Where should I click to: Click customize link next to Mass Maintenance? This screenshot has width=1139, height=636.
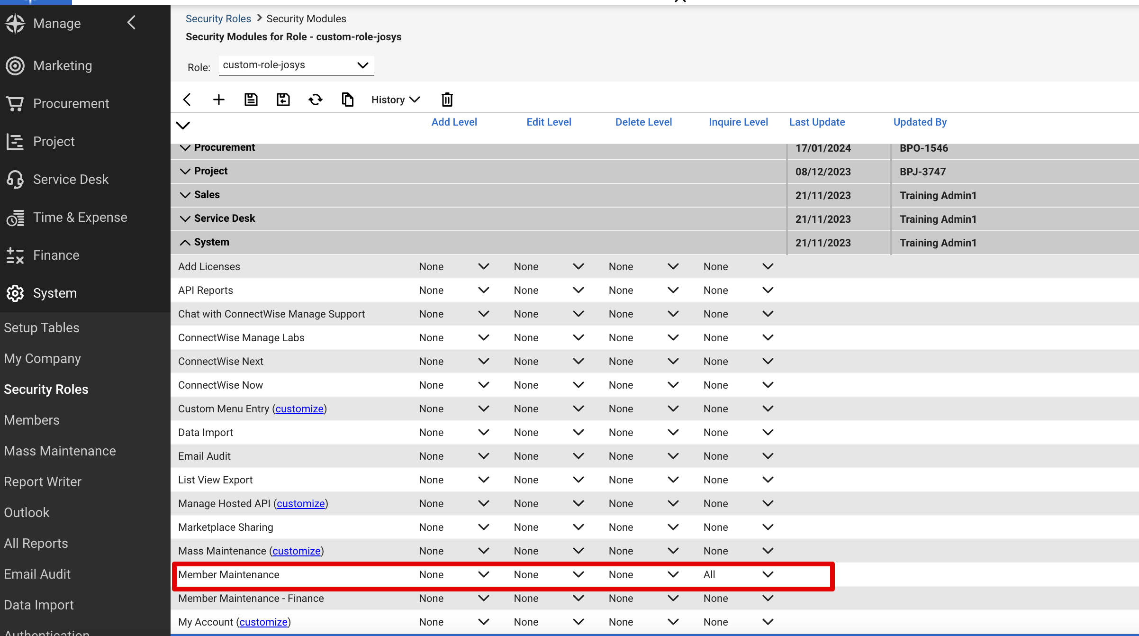[296, 551]
